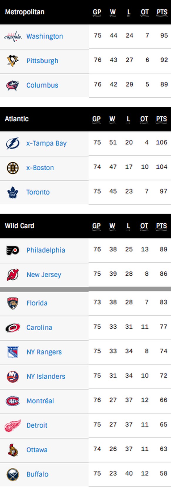Click the Detroit Red Wings logo
The width and height of the screenshot is (171, 488).
point(13,425)
